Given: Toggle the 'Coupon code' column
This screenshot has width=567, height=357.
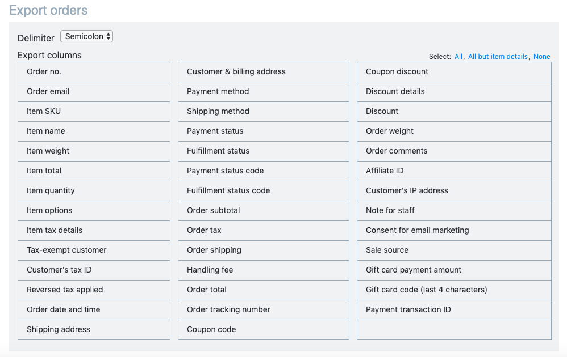Looking at the screenshot, I should tap(264, 330).
